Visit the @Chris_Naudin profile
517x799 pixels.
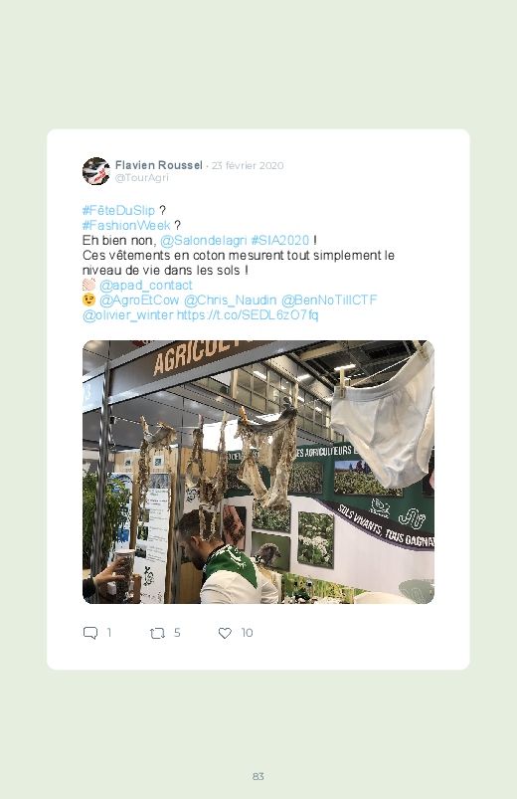tap(230, 300)
